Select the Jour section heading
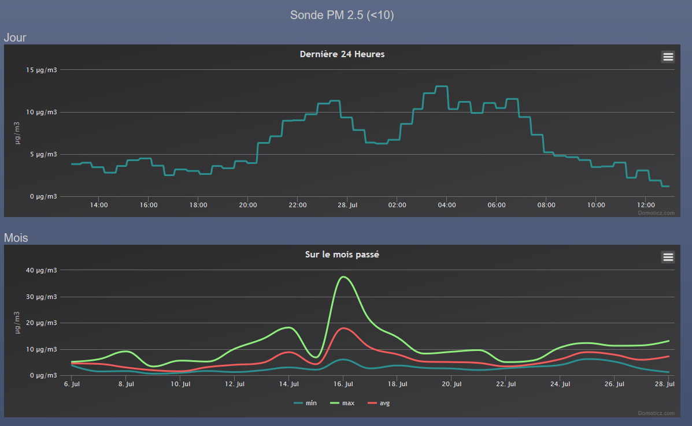The image size is (692, 426). [x=15, y=38]
